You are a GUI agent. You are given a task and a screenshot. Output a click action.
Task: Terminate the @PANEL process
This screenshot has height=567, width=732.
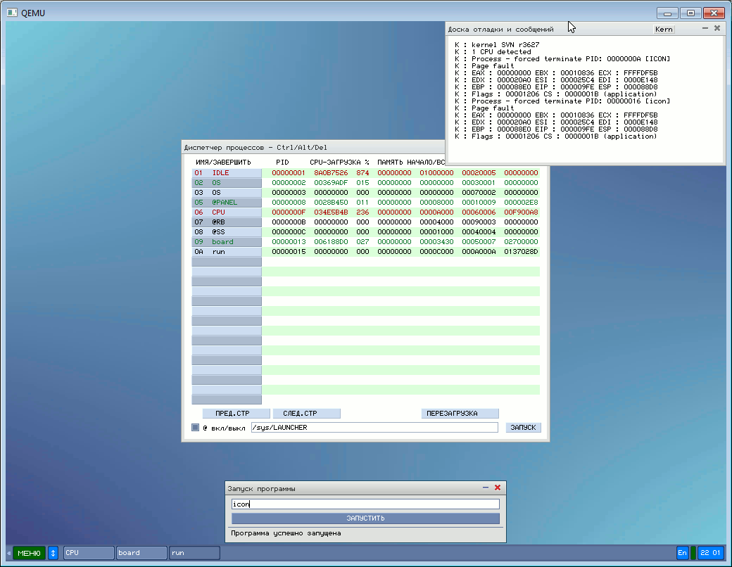[227, 203]
